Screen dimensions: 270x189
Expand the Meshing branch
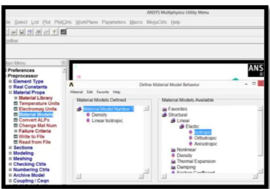10,159
